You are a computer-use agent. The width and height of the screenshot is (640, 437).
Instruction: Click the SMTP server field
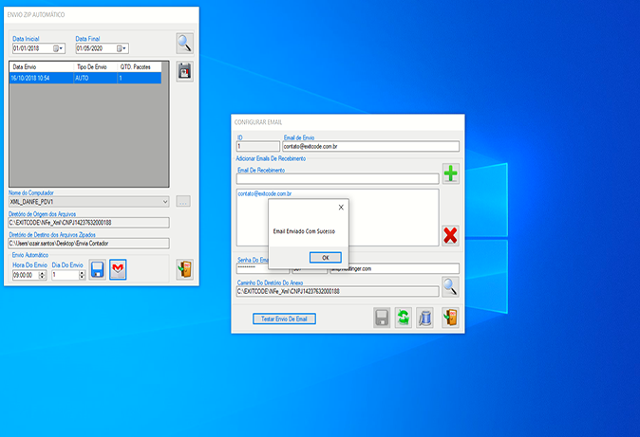(395, 268)
